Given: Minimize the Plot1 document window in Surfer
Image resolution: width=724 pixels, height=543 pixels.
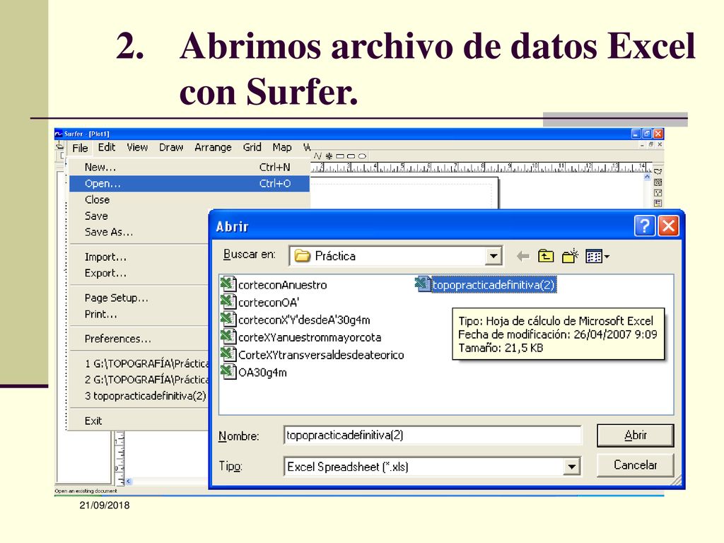Looking at the screenshot, I should click(642, 144).
